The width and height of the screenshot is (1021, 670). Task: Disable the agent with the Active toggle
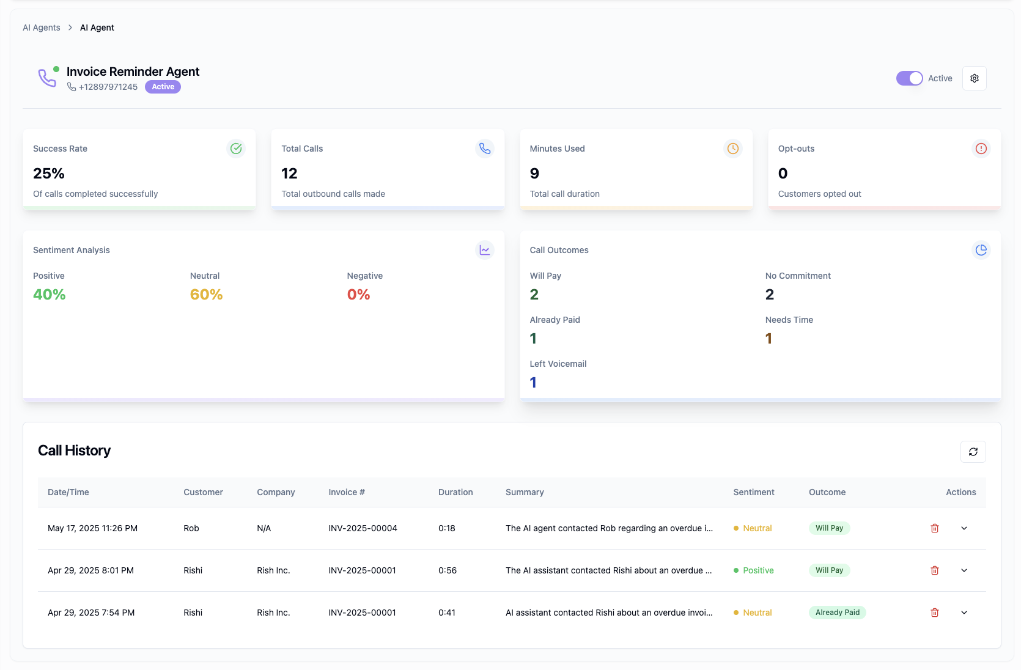click(909, 78)
